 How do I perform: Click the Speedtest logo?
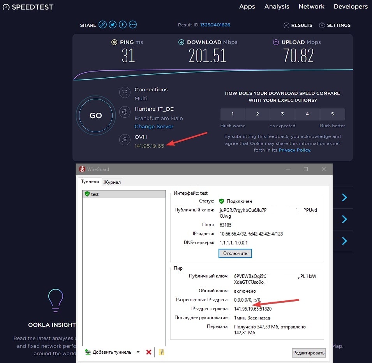click(28, 7)
